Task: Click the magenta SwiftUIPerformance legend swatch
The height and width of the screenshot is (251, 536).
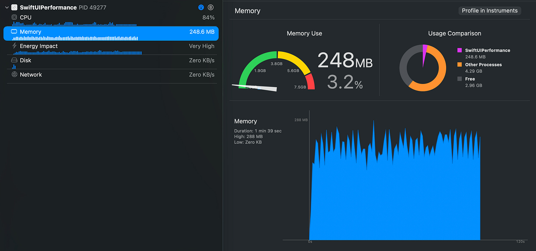Action: point(459,50)
